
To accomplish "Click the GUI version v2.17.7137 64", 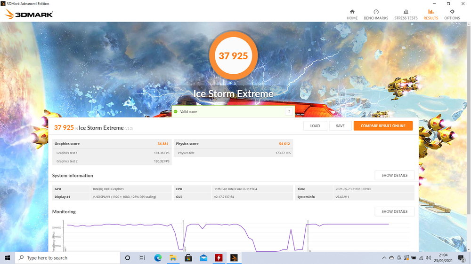I will pyautogui.click(x=224, y=197).
